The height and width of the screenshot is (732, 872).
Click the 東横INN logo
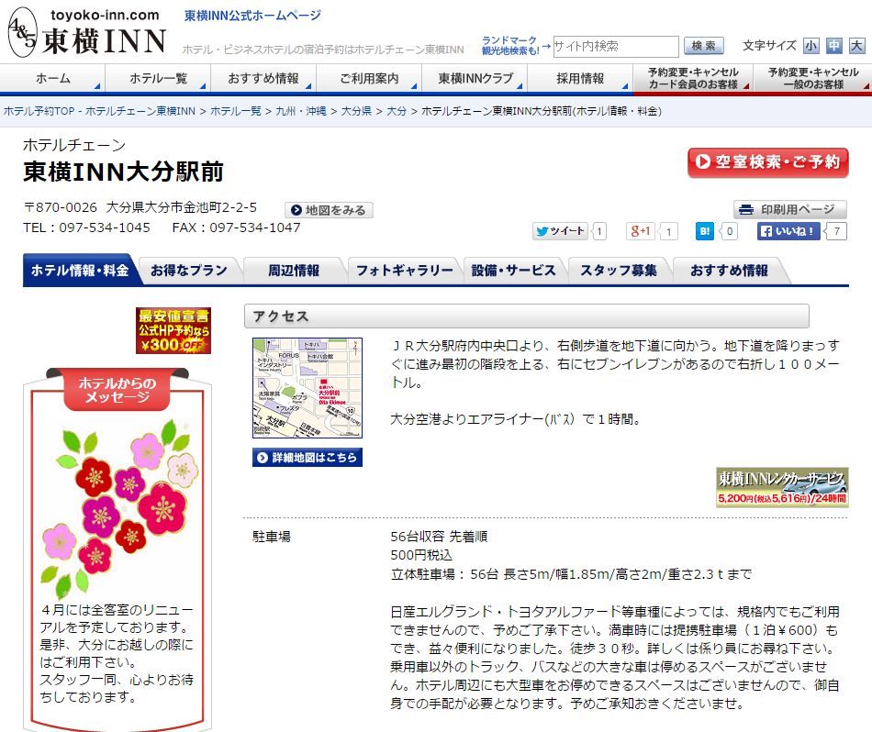coord(87,32)
